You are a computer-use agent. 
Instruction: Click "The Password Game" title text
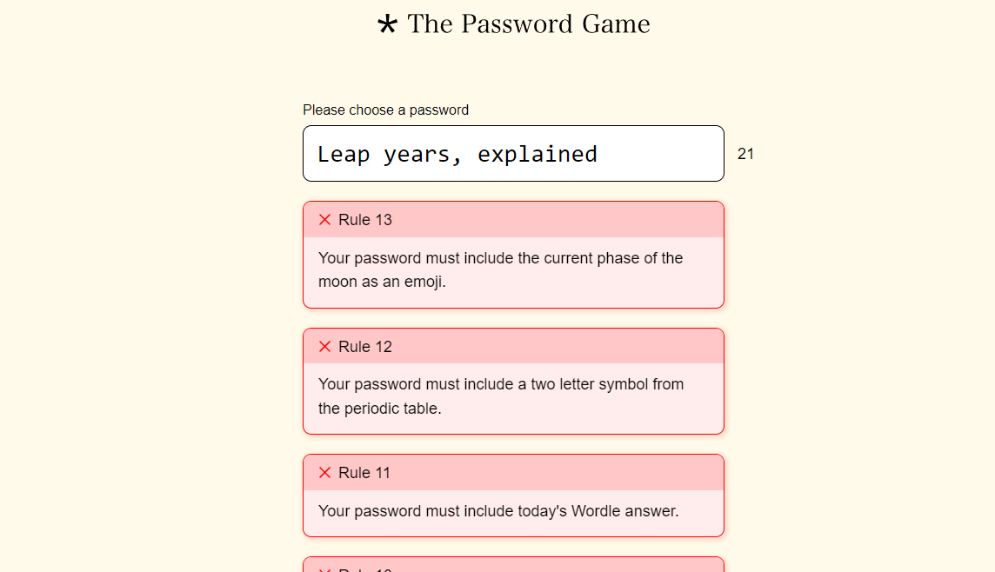528,23
